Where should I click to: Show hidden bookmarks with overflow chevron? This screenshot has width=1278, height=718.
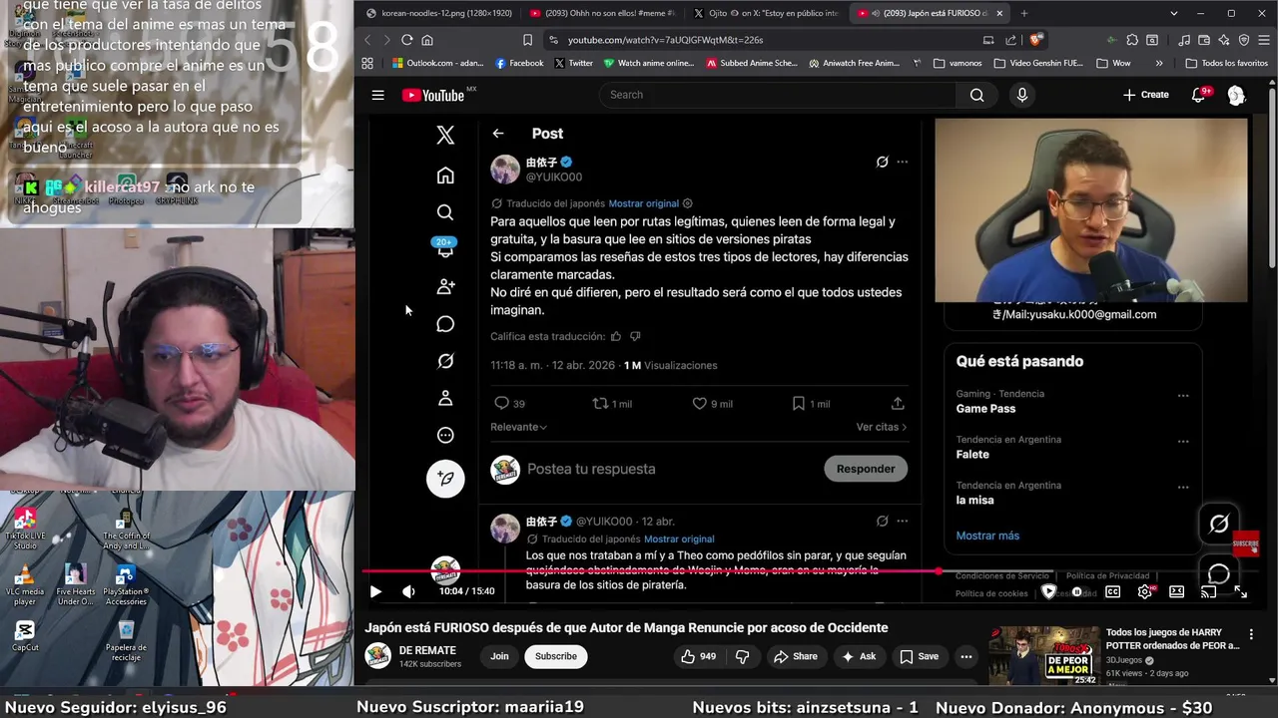(x=1159, y=63)
